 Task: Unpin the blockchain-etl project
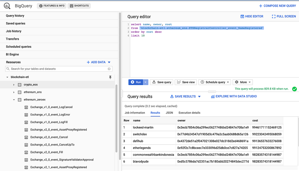click(110, 77)
